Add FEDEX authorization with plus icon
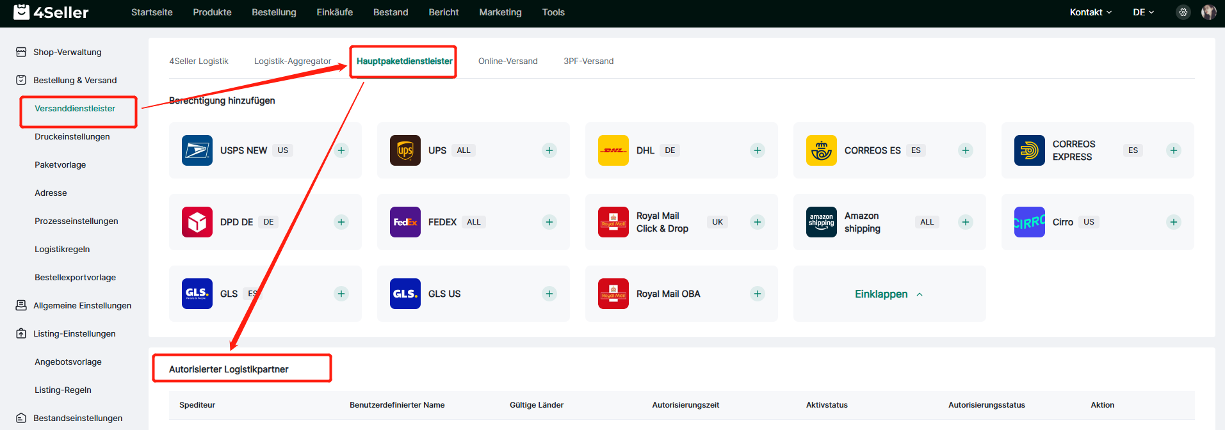The width and height of the screenshot is (1225, 430). (549, 222)
